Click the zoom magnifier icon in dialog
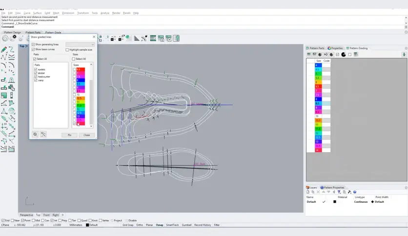Screen dimensions: 408x236 pyautogui.click(x=35, y=135)
